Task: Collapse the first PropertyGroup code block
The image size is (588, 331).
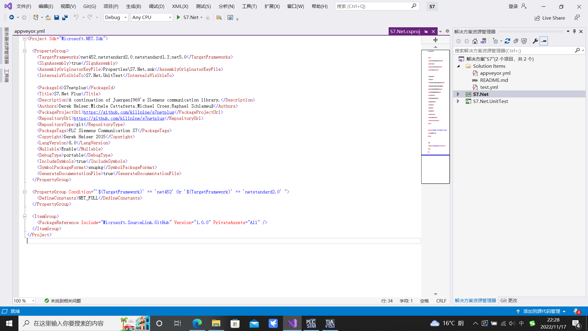Action: click(24, 51)
